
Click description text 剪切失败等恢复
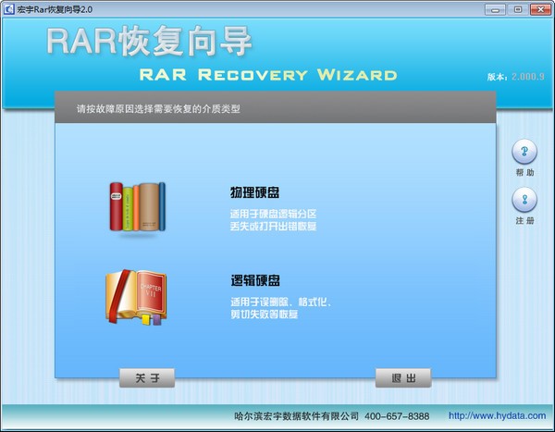click(264, 315)
